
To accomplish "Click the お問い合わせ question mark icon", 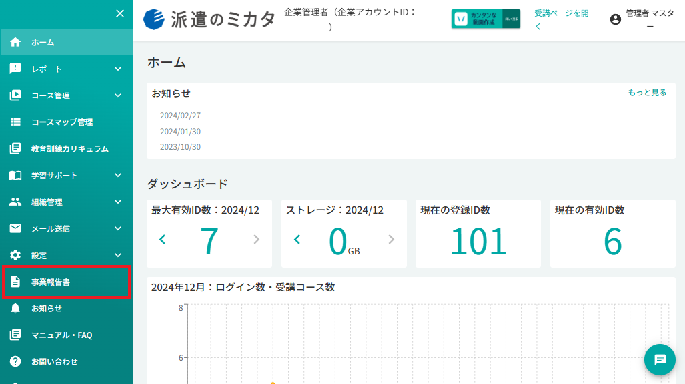I will [x=15, y=361].
